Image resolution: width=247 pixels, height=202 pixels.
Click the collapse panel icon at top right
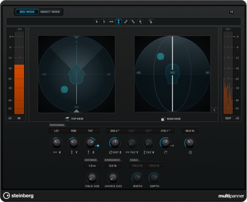[x=231, y=12]
